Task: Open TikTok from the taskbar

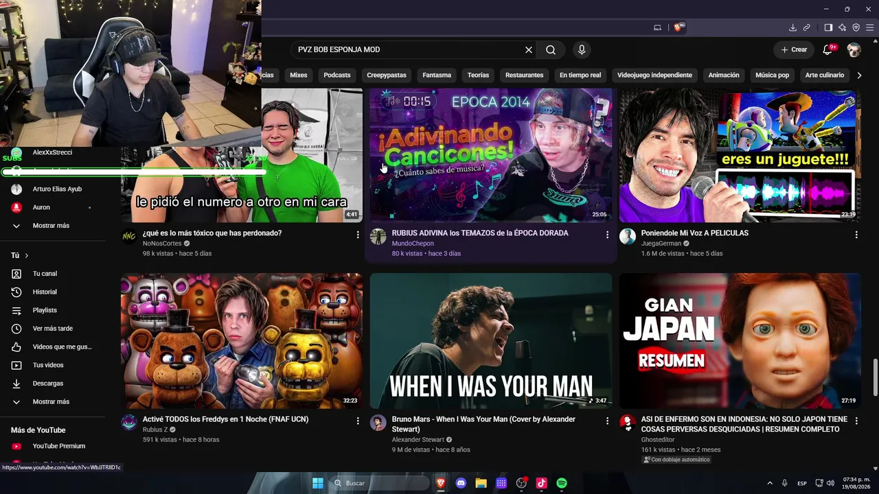Action: 541,483
